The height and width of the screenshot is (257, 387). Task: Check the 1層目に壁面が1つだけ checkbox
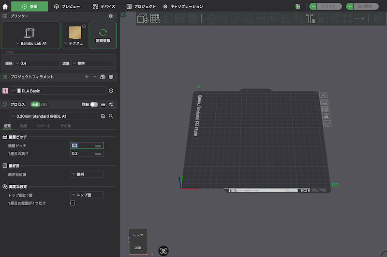73,203
